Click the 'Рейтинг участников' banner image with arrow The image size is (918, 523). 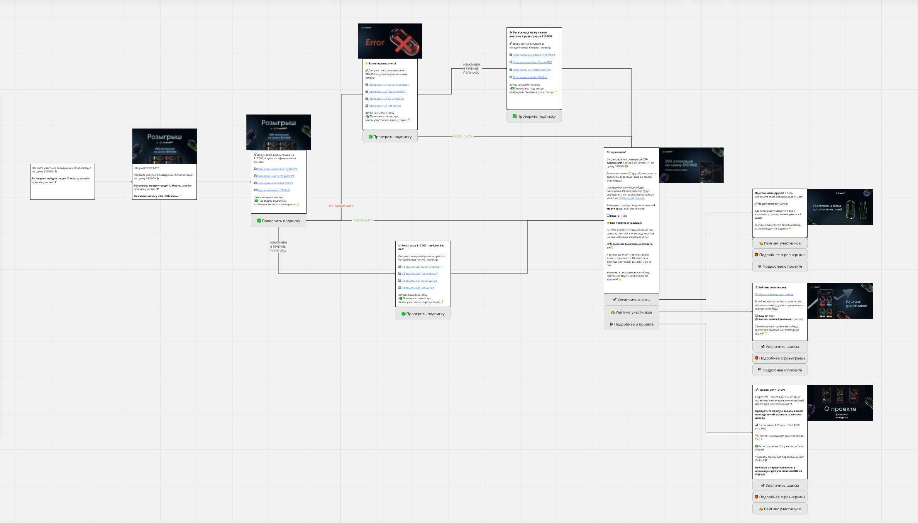pos(840,301)
